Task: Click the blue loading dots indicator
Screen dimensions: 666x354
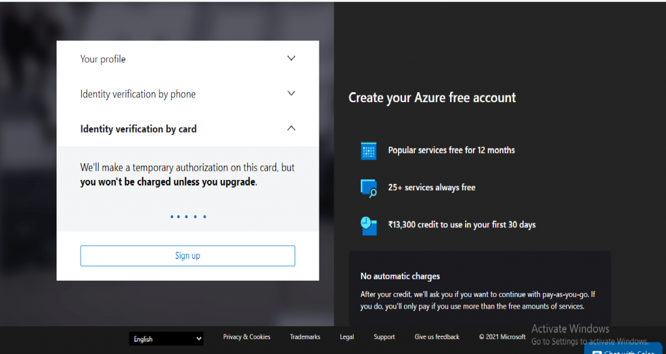Action: (188, 217)
